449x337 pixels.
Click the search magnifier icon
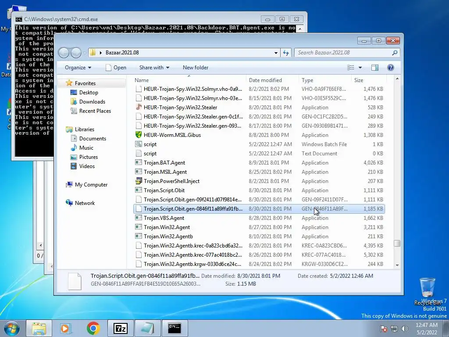395,53
